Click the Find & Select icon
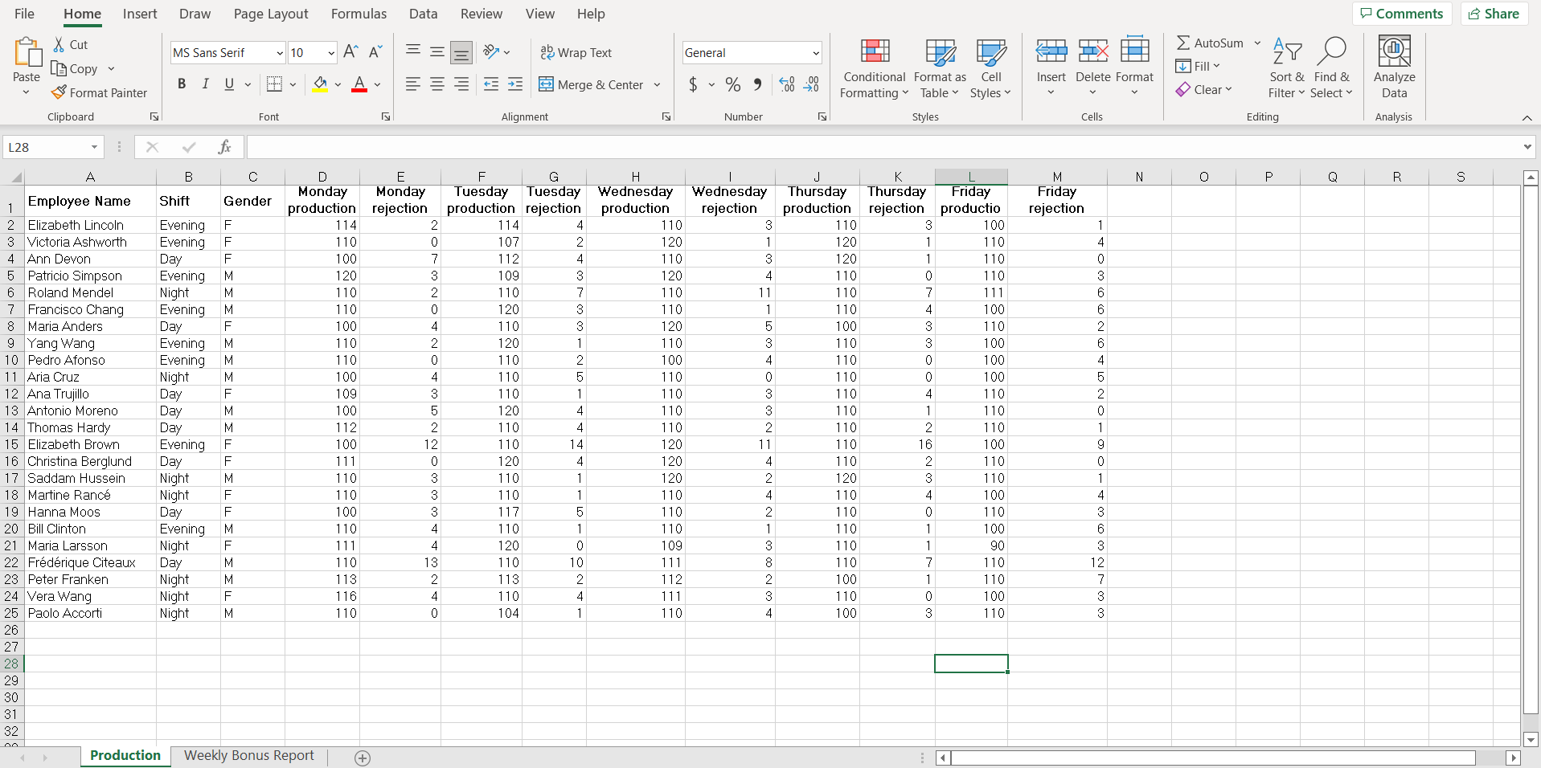The image size is (1541, 768). click(x=1331, y=68)
